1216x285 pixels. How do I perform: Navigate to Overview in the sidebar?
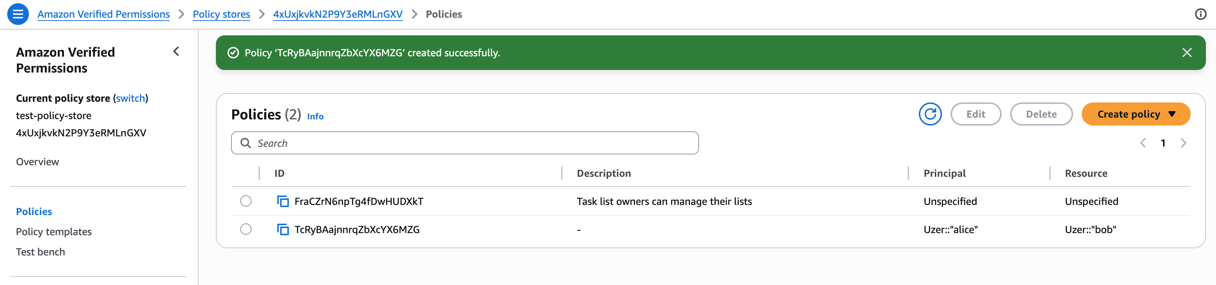tap(38, 162)
